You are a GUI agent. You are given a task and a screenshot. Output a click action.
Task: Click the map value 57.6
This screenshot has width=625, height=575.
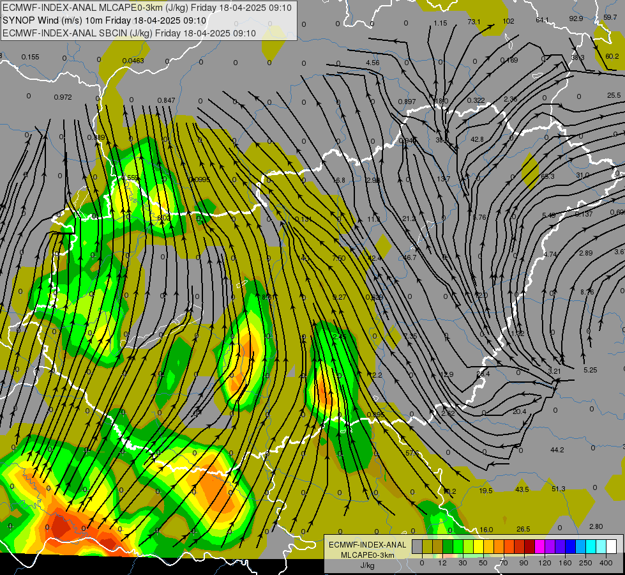(x=412, y=453)
